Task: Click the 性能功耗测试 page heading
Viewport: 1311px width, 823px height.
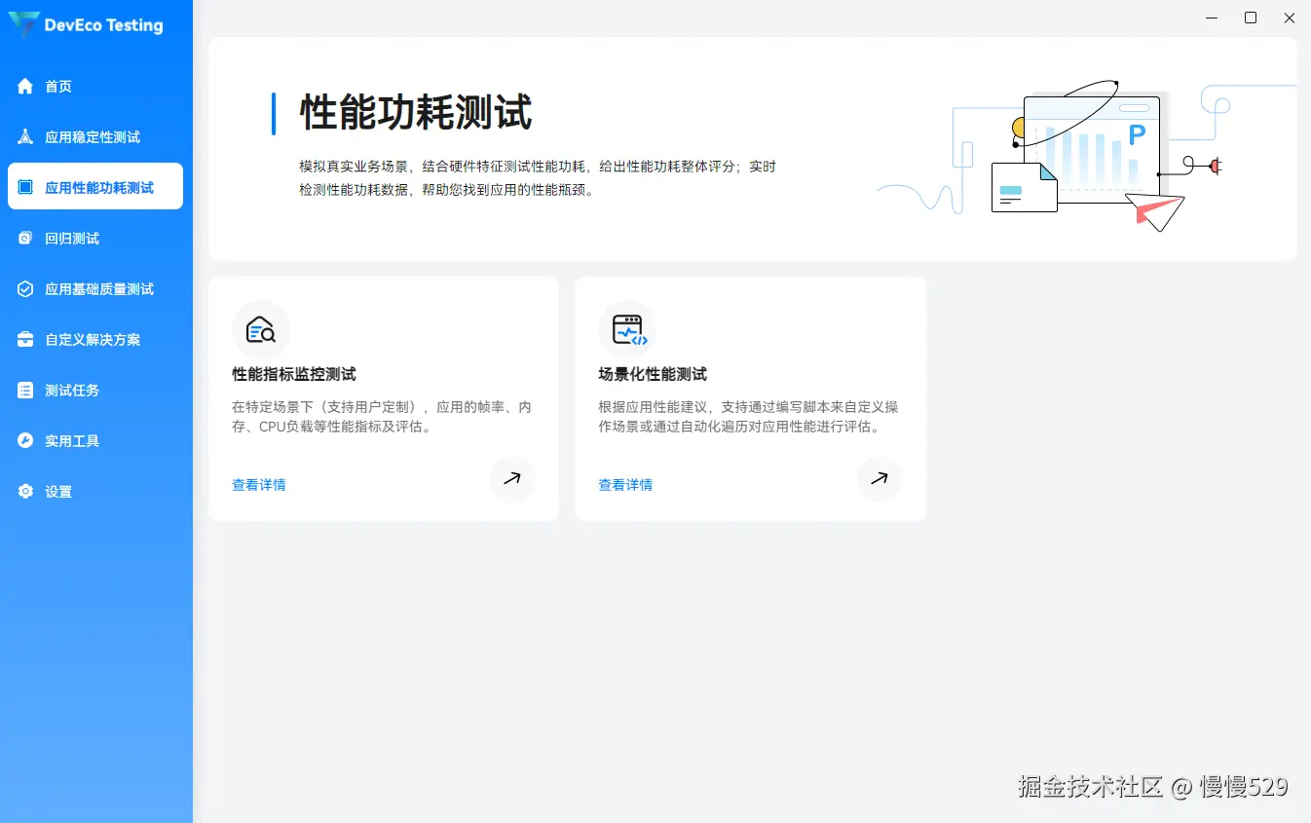Action: [x=416, y=113]
